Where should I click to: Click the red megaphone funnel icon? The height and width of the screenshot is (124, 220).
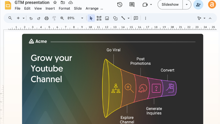coord(143,88)
